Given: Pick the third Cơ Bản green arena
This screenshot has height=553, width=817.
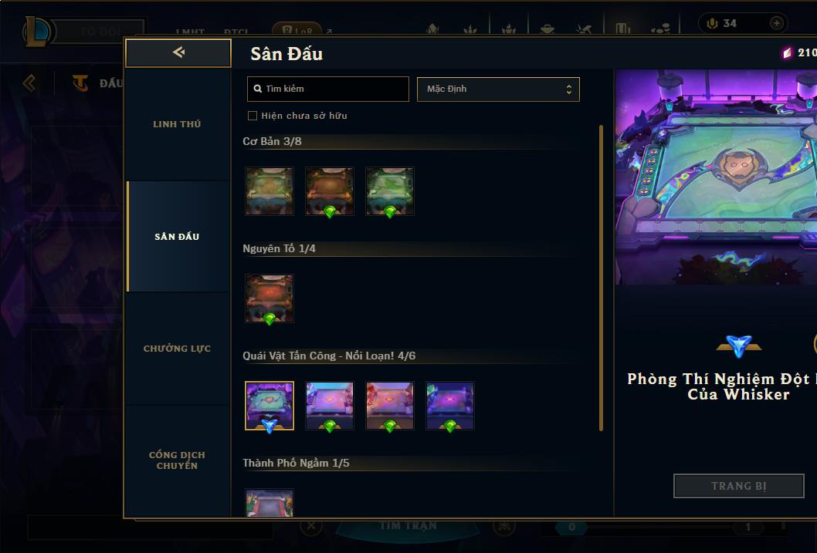Looking at the screenshot, I should (x=390, y=191).
